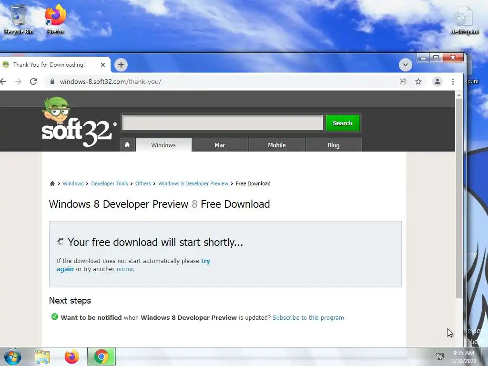Click 'Windows 8 Developer Preview 8 Free Download' heading
This screenshot has height=366, width=488.
pyautogui.click(x=159, y=204)
